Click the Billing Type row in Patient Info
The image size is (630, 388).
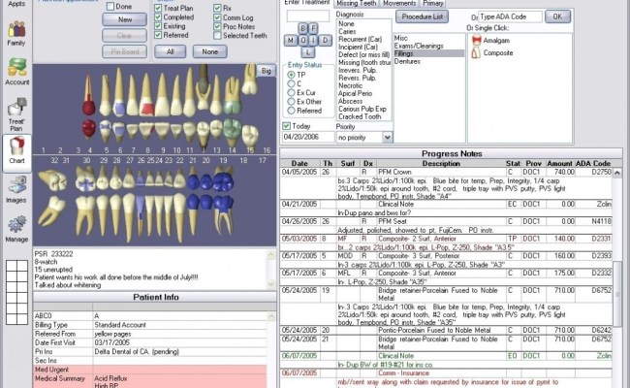coord(150,325)
